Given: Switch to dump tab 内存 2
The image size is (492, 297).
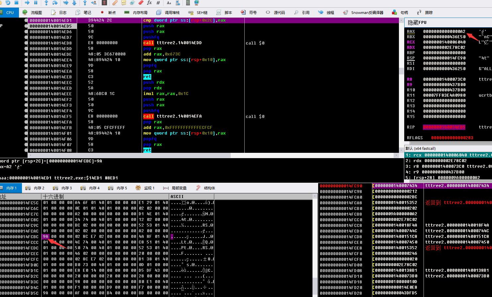Looking at the screenshot, I should [35, 188].
